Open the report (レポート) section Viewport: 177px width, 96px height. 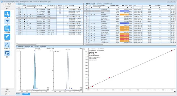coord(7,94)
